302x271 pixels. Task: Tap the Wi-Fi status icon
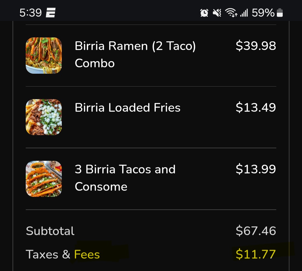(x=231, y=13)
